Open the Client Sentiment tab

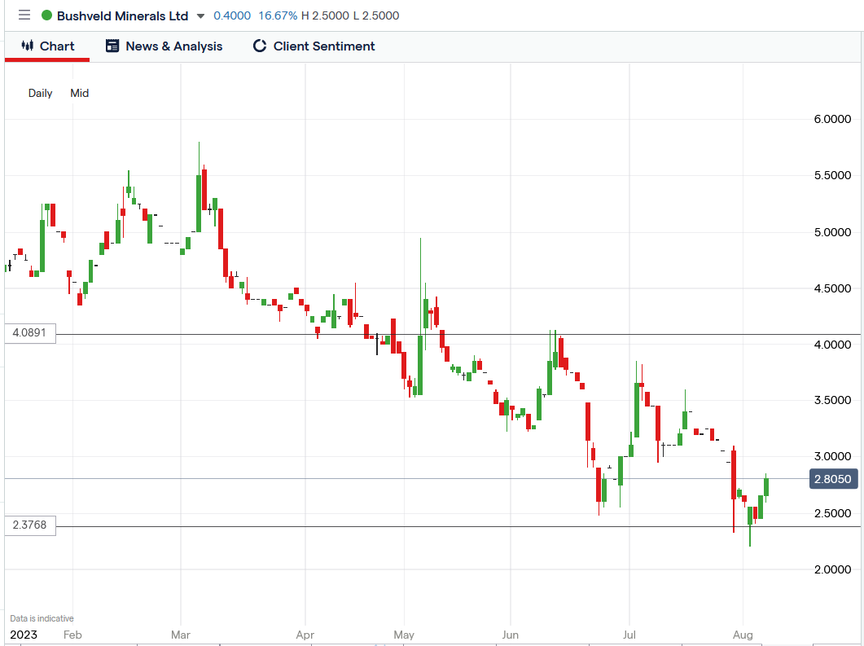pyautogui.click(x=314, y=46)
